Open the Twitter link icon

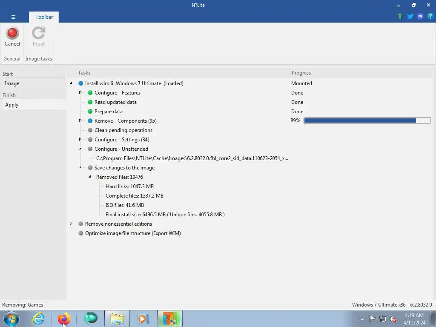click(x=410, y=16)
